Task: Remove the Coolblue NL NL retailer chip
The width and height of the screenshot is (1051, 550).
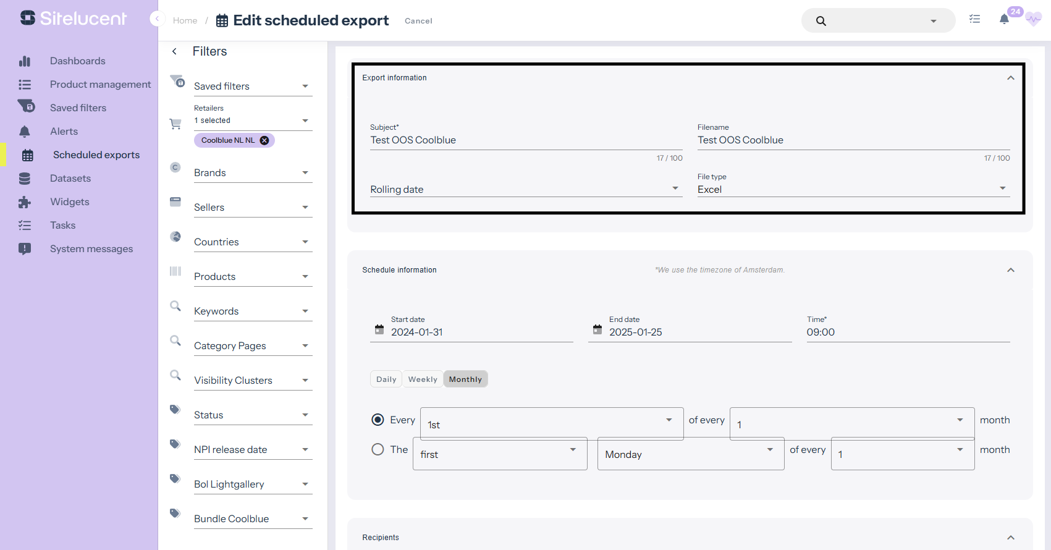Action: 264,140
